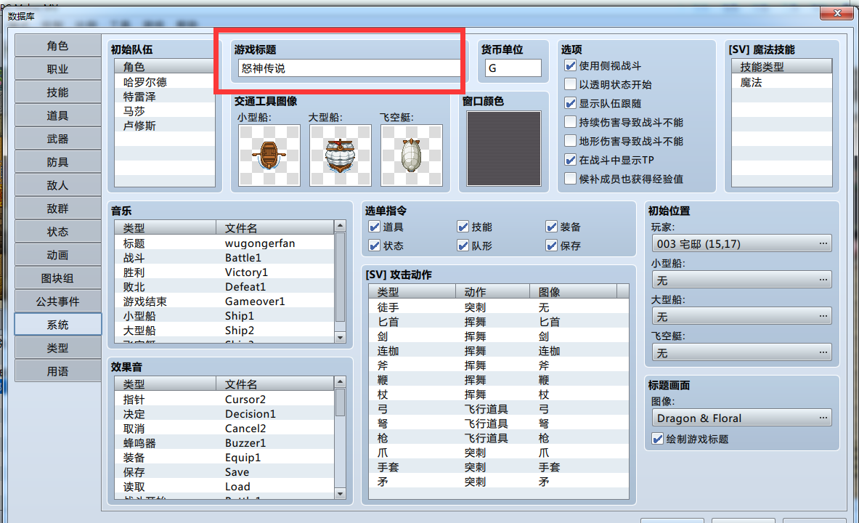The width and height of the screenshot is (859, 523).
Task: Go to the 敌群 tab
Action: pos(57,208)
